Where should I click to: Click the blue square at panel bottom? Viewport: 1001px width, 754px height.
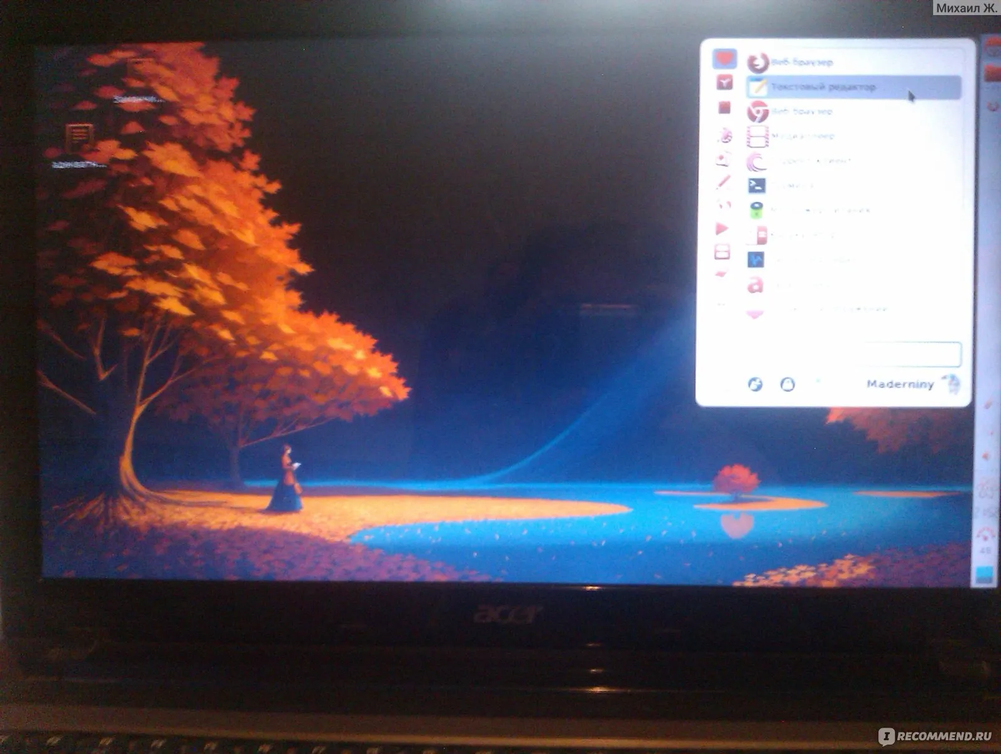tap(985, 575)
